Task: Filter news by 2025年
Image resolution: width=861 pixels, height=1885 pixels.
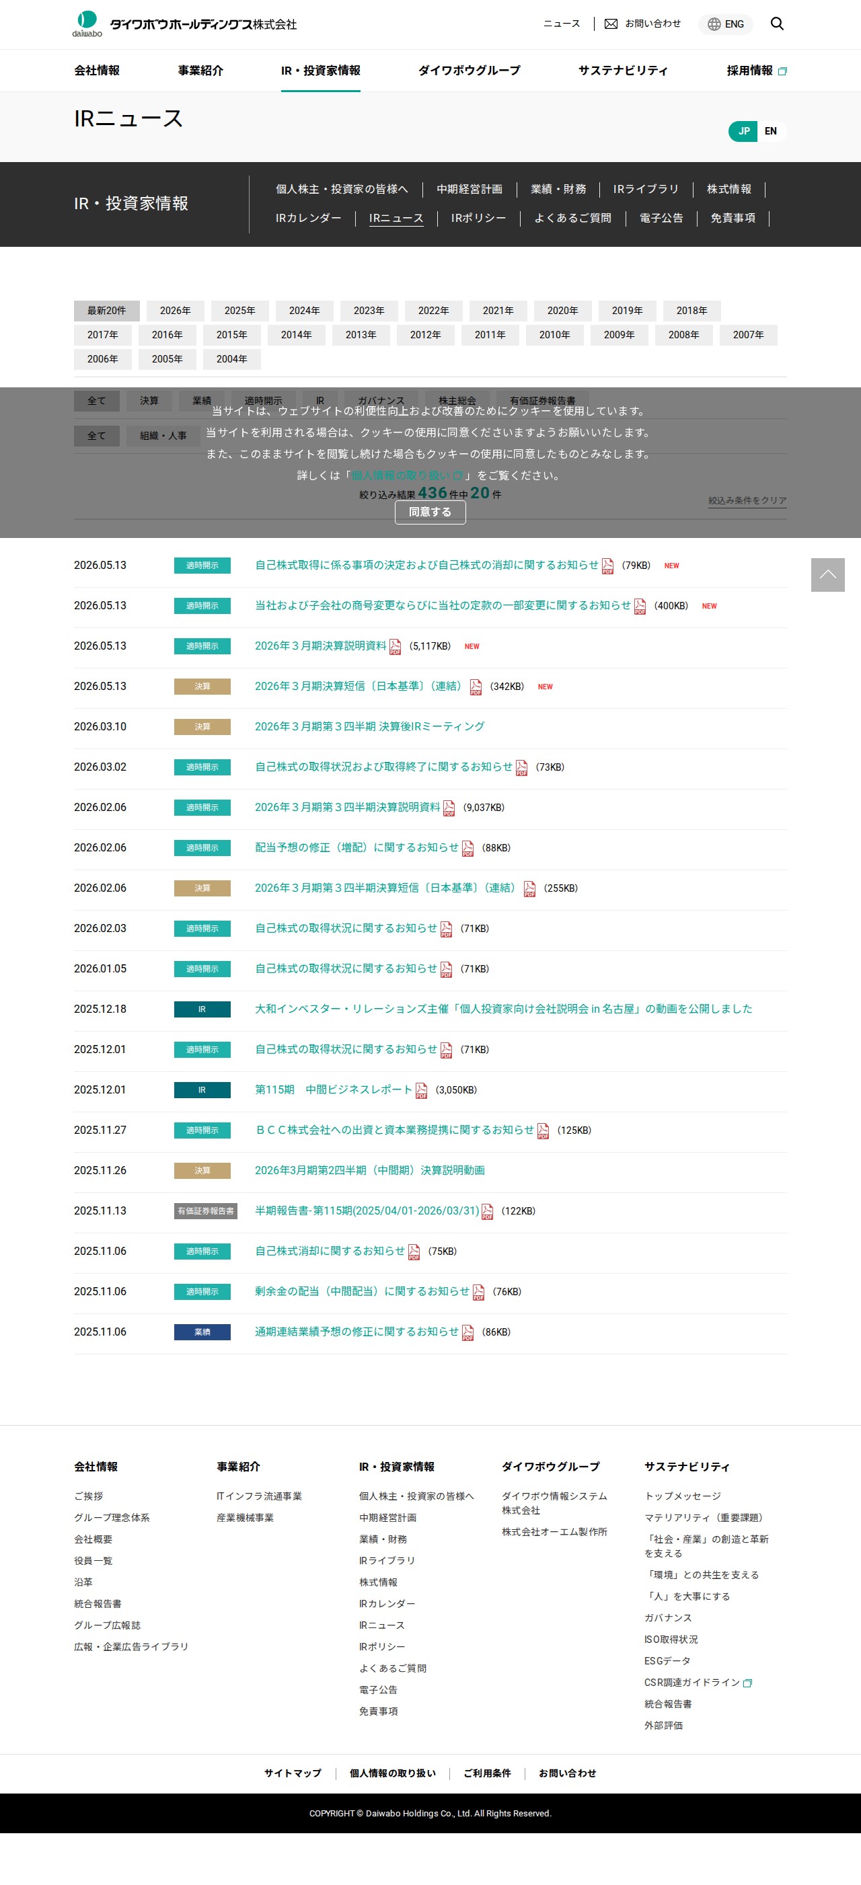Action: pos(240,310)
